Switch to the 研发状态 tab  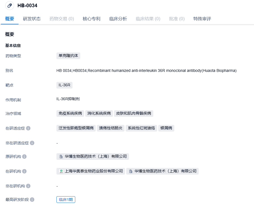32,19
